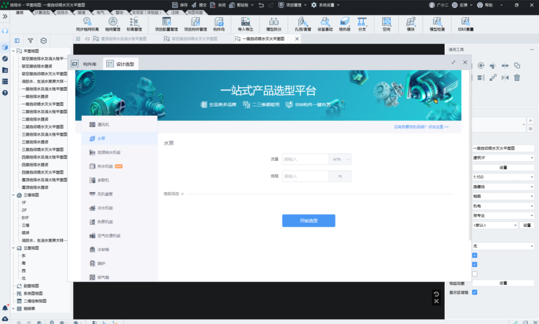This screenshot has height=324, width=539.
Task: Open the notification bell in left sidebar
Action: (x=5, y=308)
